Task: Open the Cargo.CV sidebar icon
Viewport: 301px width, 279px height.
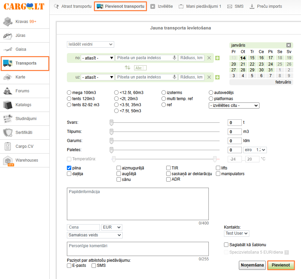Action: click(x=8, y=146)
